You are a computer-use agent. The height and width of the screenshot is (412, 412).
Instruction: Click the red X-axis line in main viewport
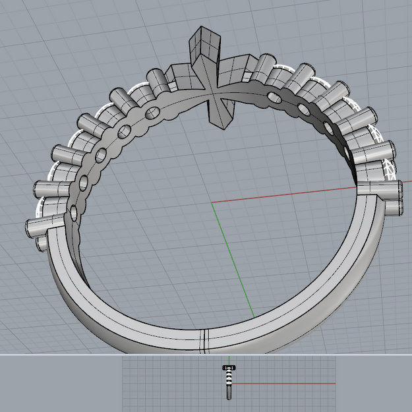283,194
